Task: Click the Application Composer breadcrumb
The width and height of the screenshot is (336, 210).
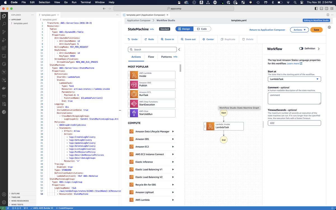Action: tap(139, 20)
